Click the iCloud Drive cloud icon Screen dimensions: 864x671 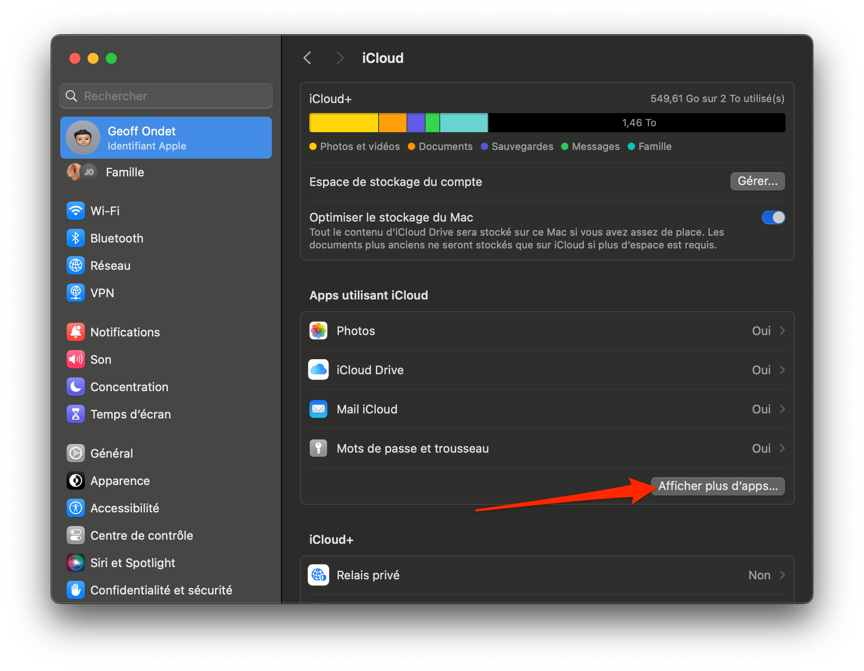pos(318,370)
